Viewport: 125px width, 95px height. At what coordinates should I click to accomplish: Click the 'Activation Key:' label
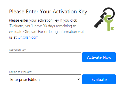pos(18,50)
